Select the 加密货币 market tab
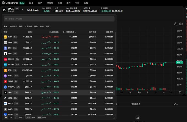The image size is (187, 122). coord(13,26)
